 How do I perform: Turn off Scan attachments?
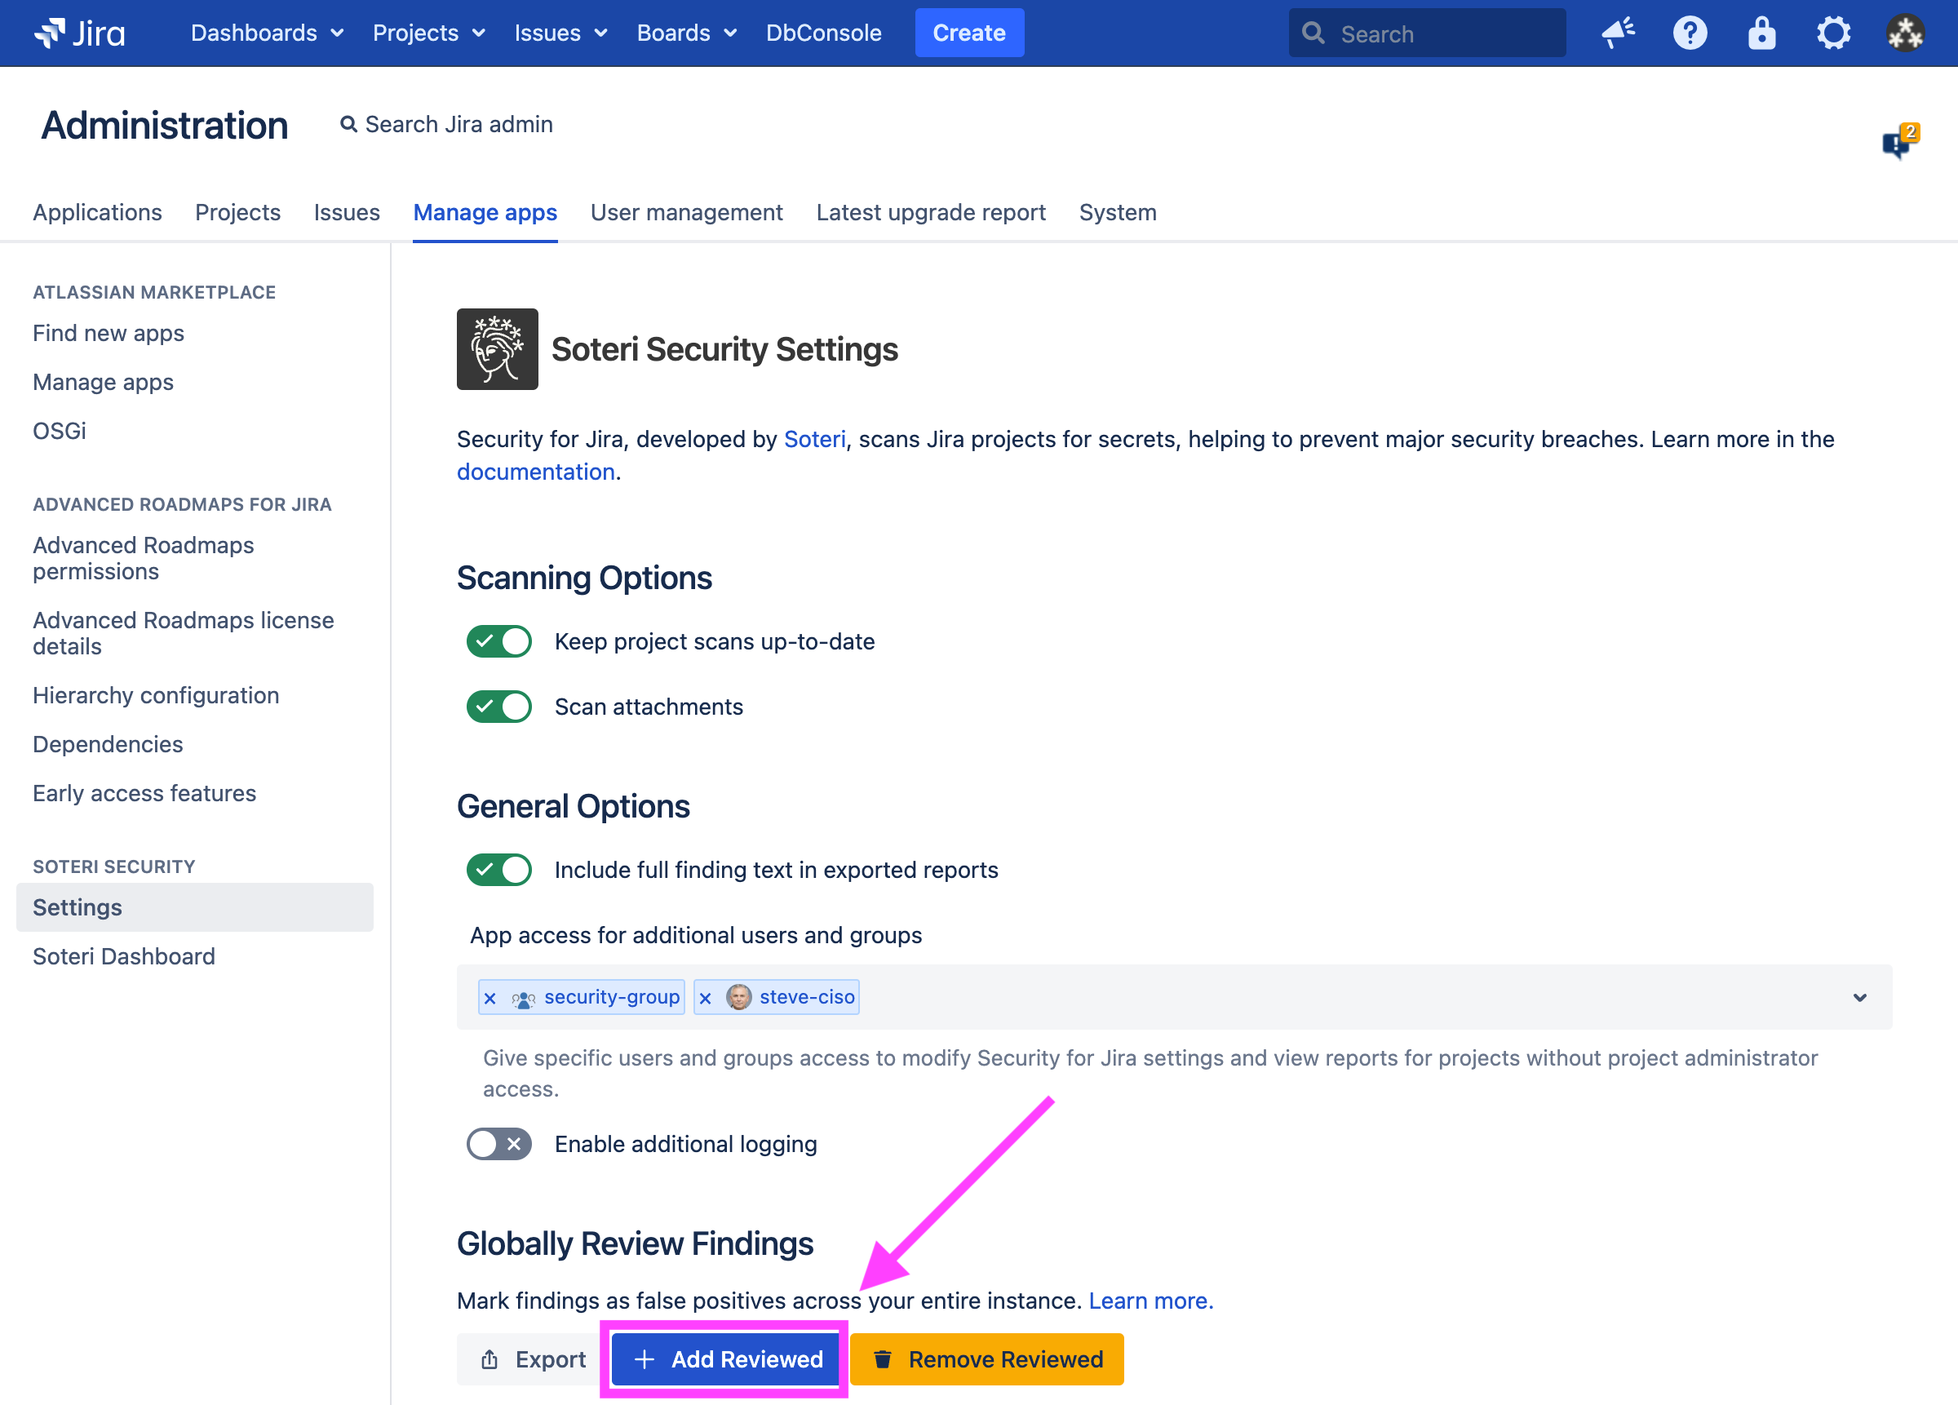(x=499, y=706)
